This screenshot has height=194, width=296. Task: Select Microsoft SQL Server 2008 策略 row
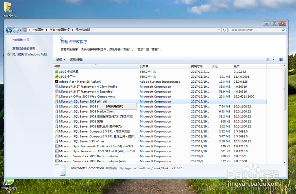pos(160,121)
